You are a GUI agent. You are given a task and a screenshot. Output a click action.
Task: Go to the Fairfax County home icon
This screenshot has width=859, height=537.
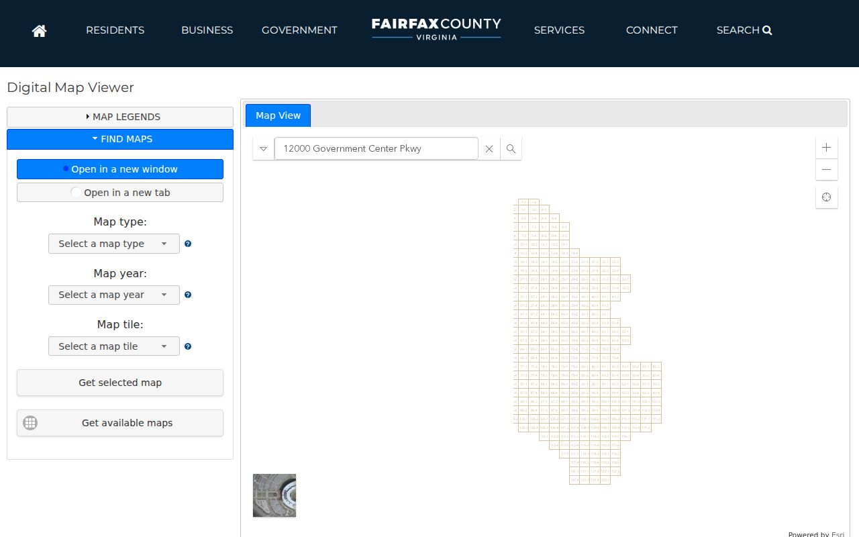tap(39, 30)
